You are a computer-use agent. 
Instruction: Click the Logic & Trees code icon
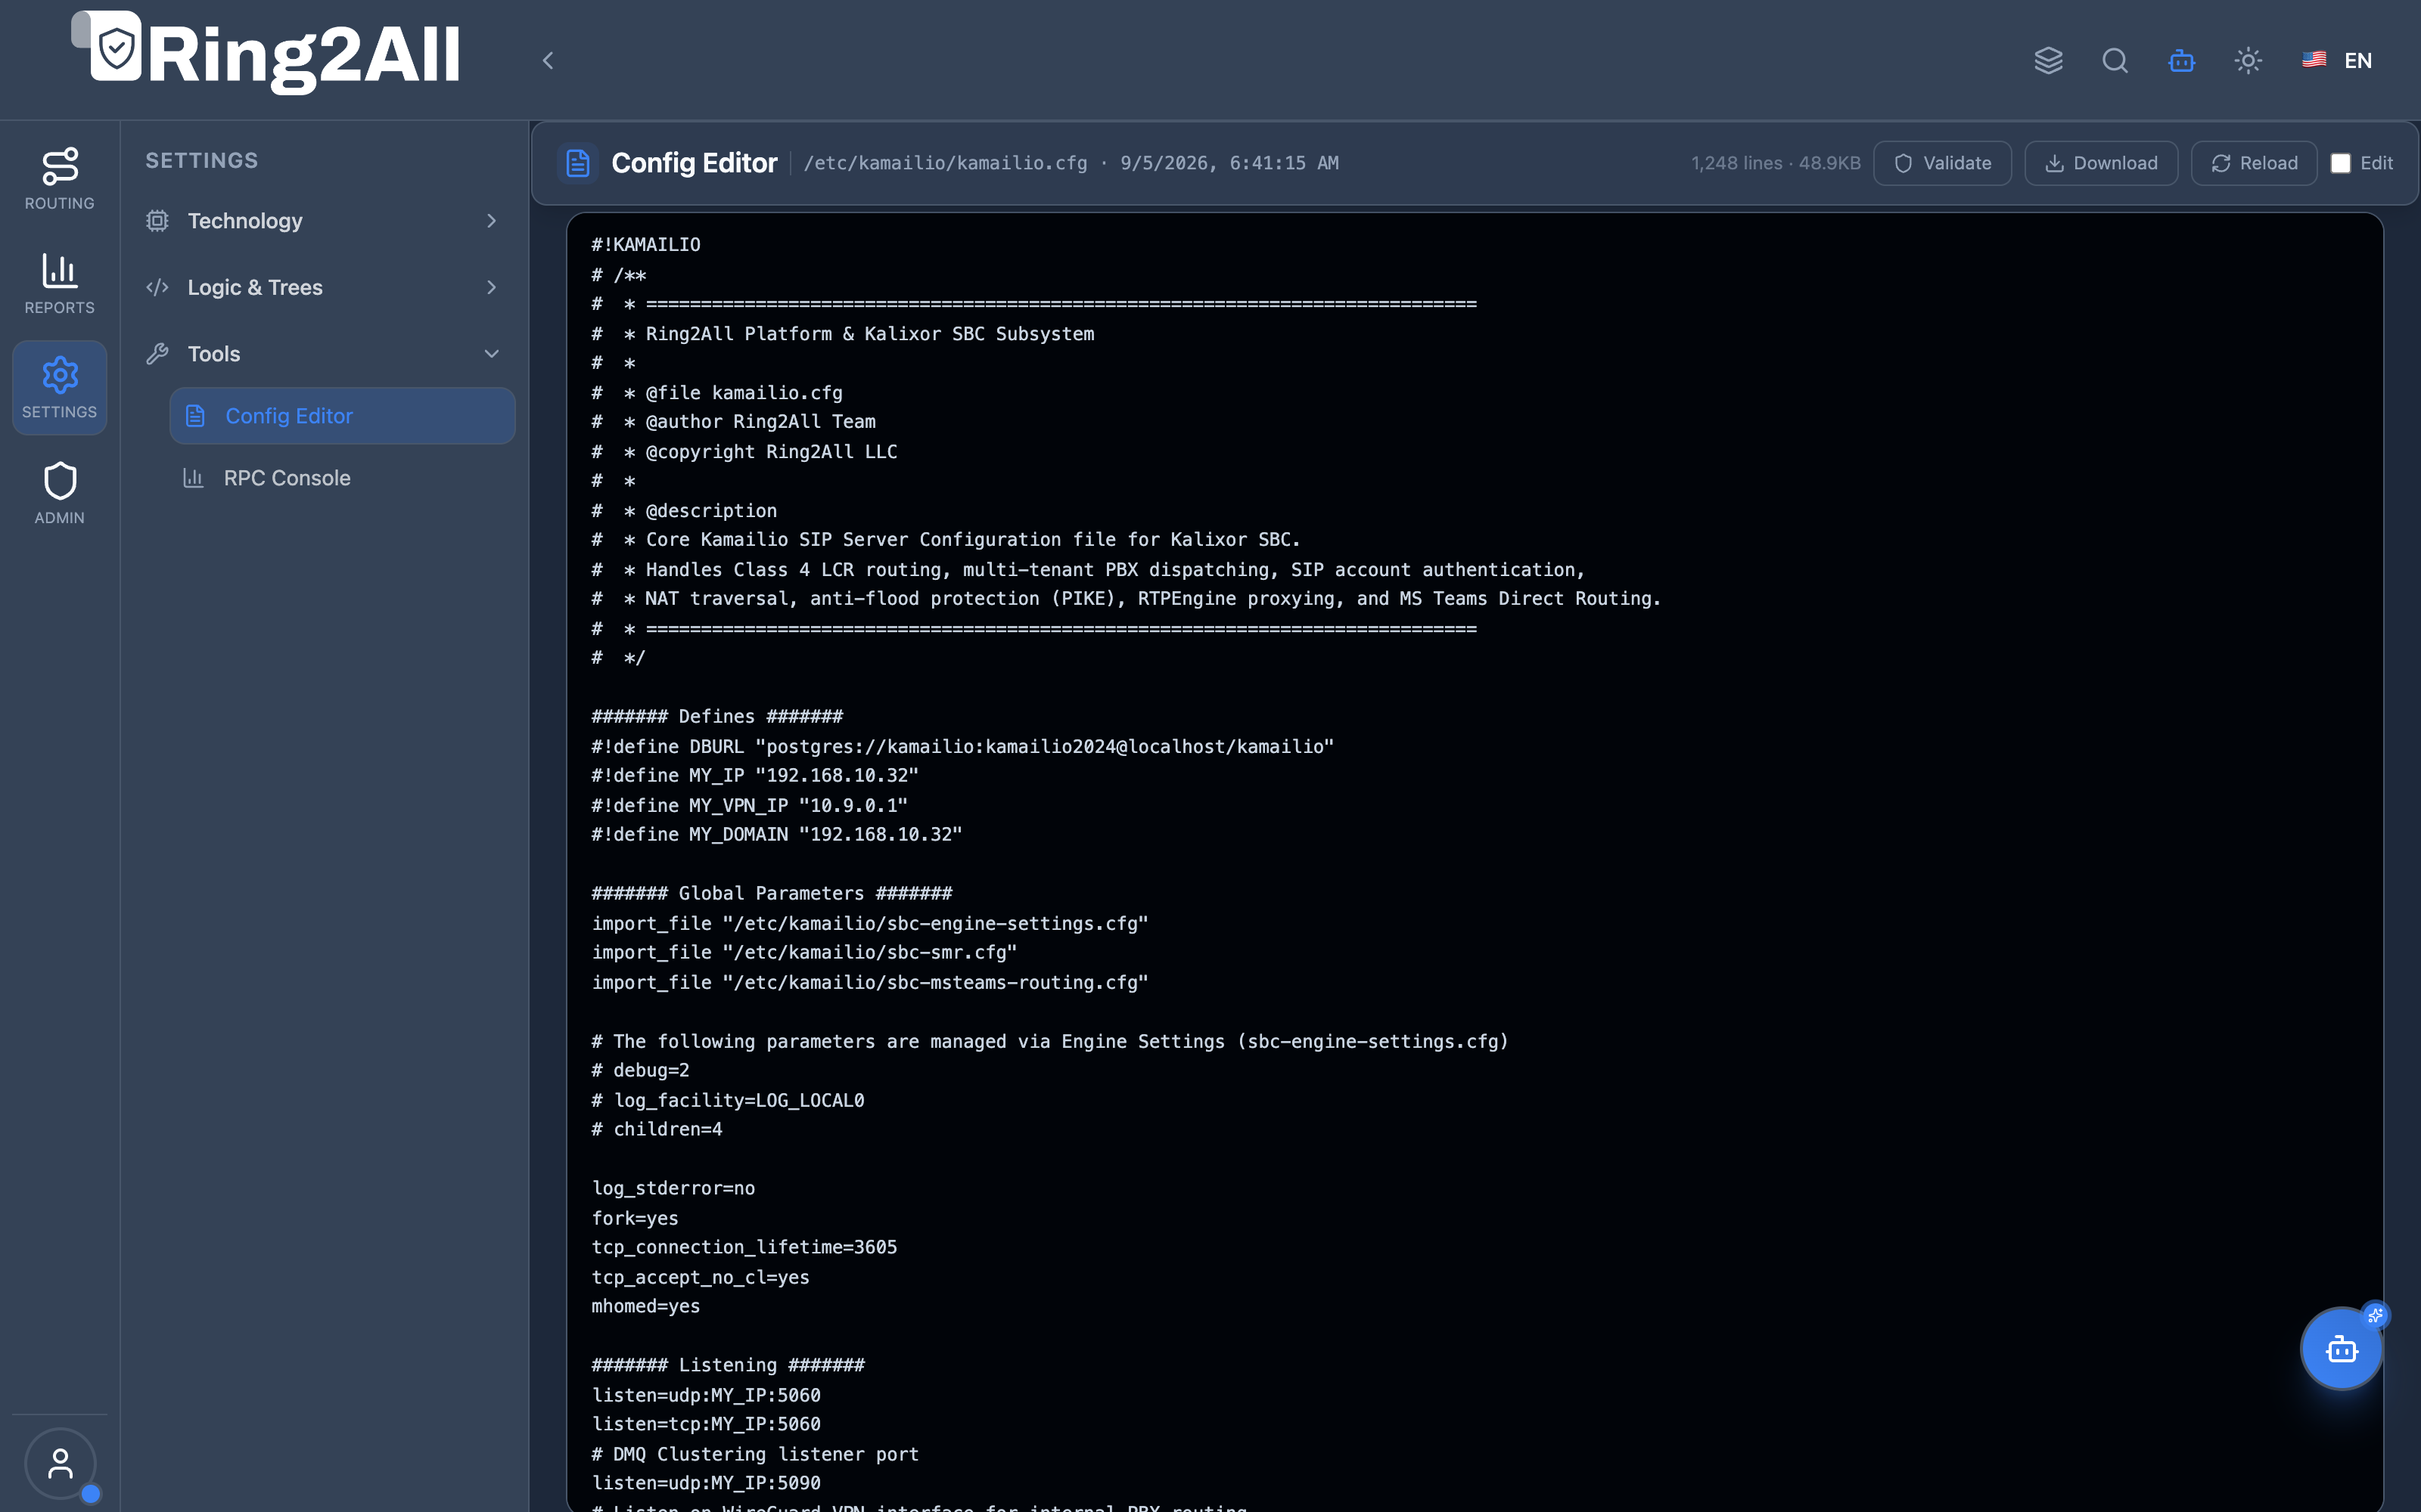point(157,288)
